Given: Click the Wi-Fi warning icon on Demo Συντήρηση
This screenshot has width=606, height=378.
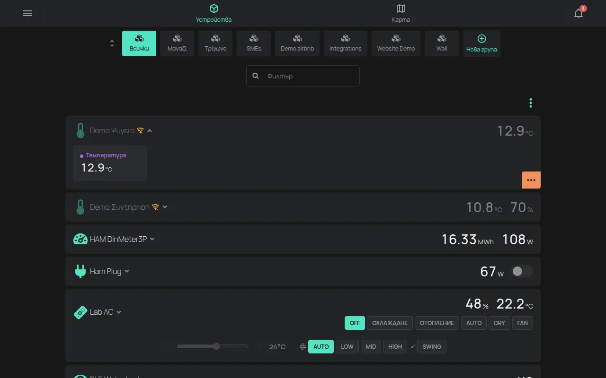Looking at the screenshot, I should 155,207.
